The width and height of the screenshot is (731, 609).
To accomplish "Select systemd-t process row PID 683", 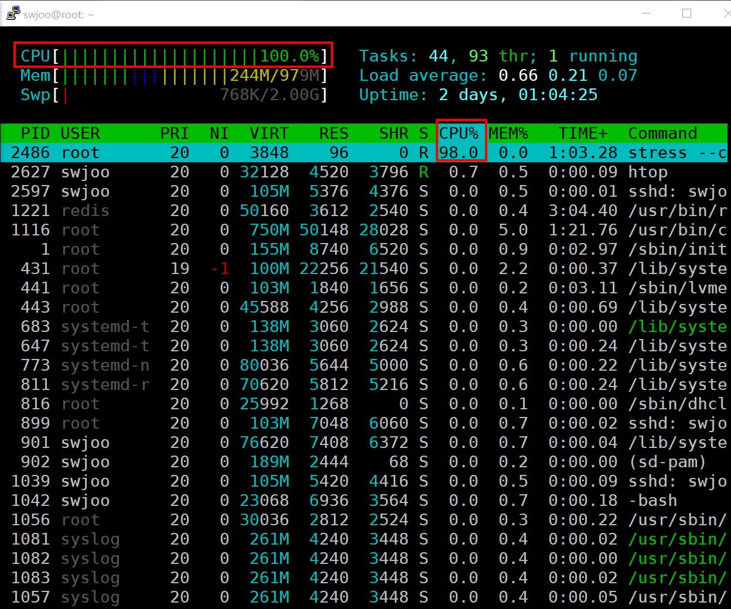I will click(x=364, y=326).
